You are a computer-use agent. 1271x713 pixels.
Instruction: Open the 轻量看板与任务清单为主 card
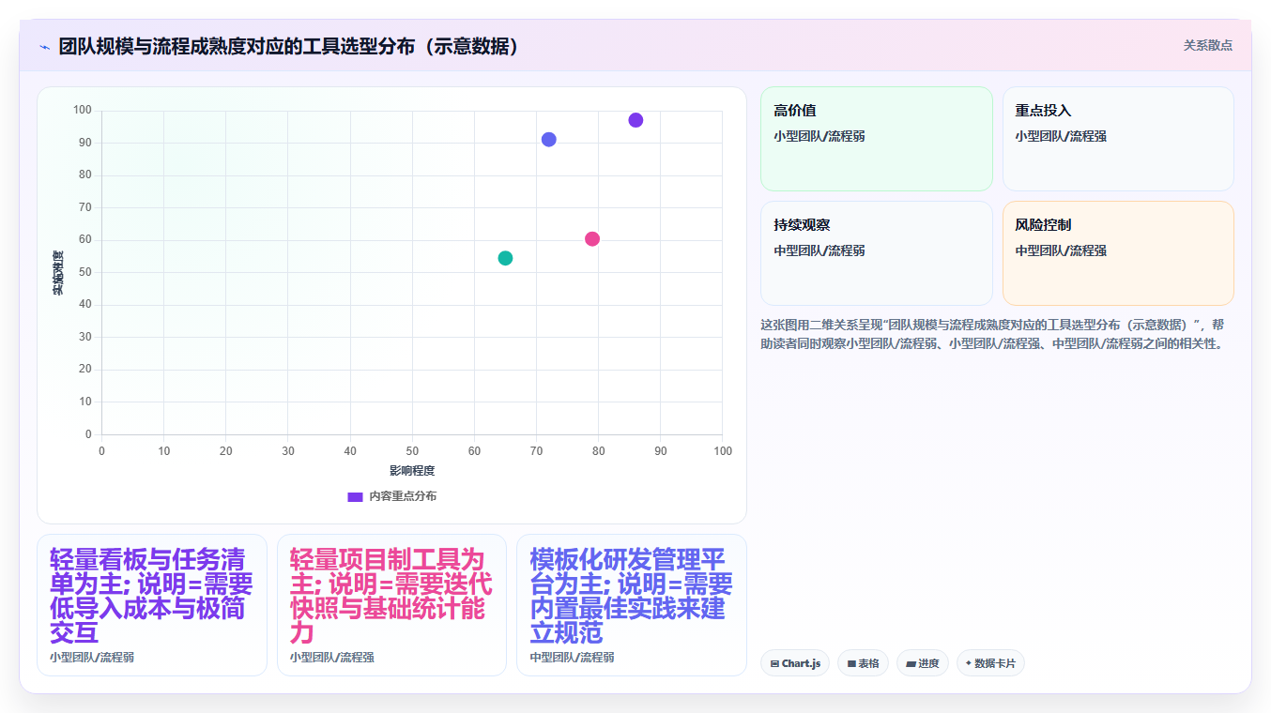(152, 605)
